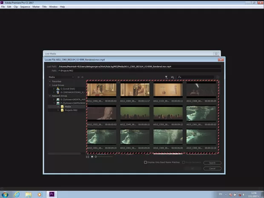Adjust the thumbnail size zoom slider
This screenshot has height=198, width=264.
[x=97, y=157]
